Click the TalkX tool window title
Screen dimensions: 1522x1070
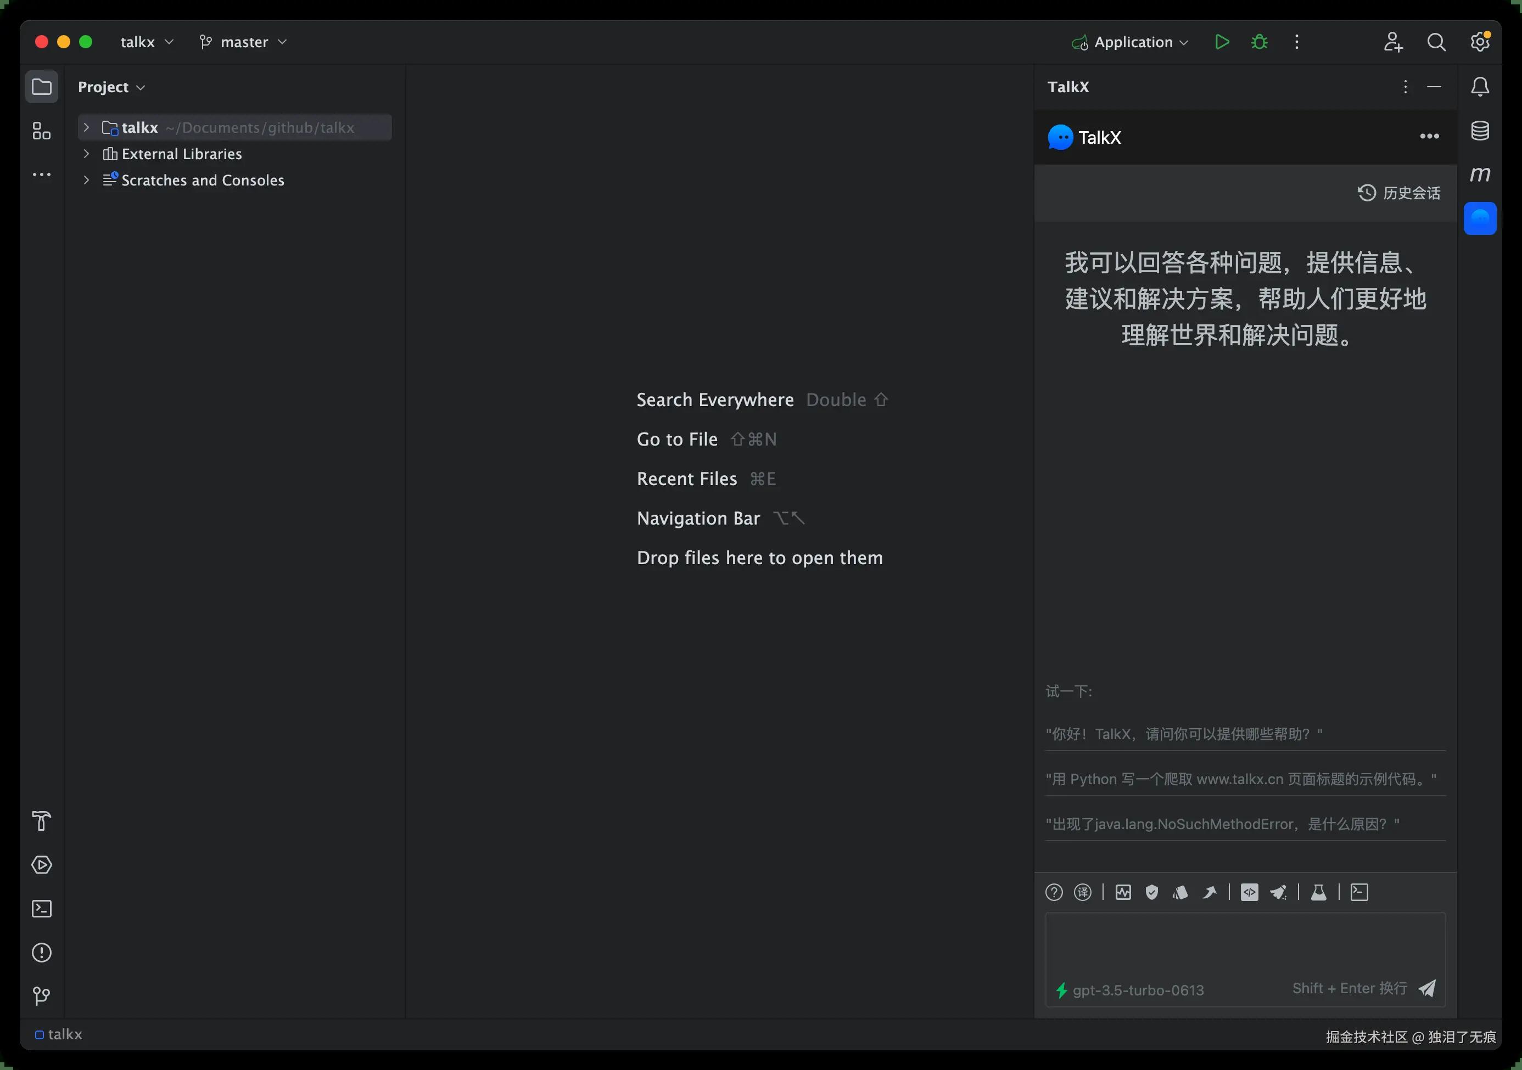(x=1068, y=87)
